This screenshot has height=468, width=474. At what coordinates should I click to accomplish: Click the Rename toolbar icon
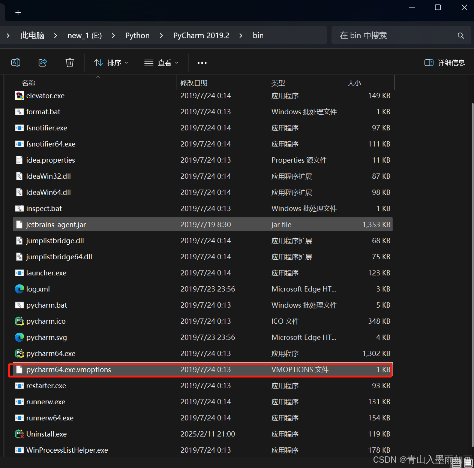point(16,63)
